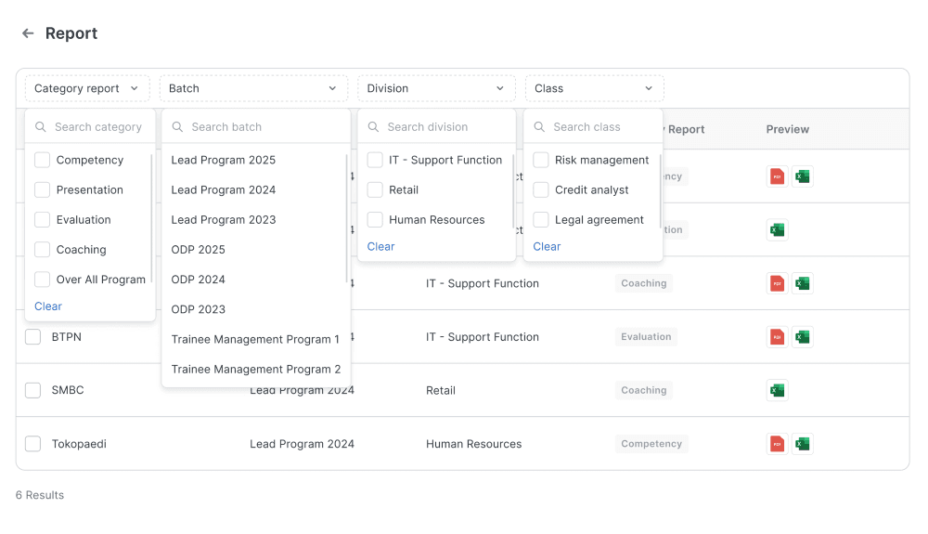Toggle the Batch dropdown

coord(253,88)
